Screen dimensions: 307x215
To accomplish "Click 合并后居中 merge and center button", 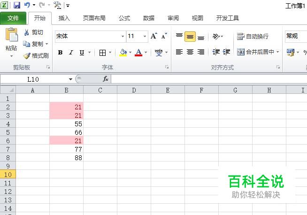I will click(255, 52).
